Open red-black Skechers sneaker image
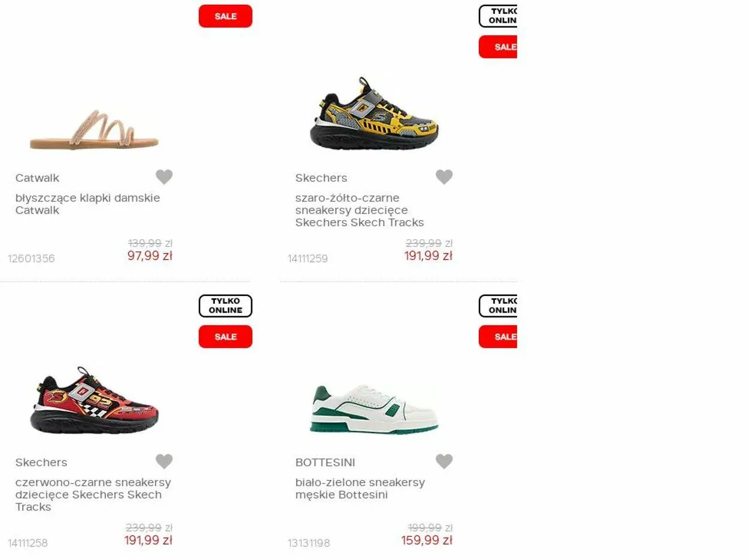748x559 pixels. coord(94,400)
